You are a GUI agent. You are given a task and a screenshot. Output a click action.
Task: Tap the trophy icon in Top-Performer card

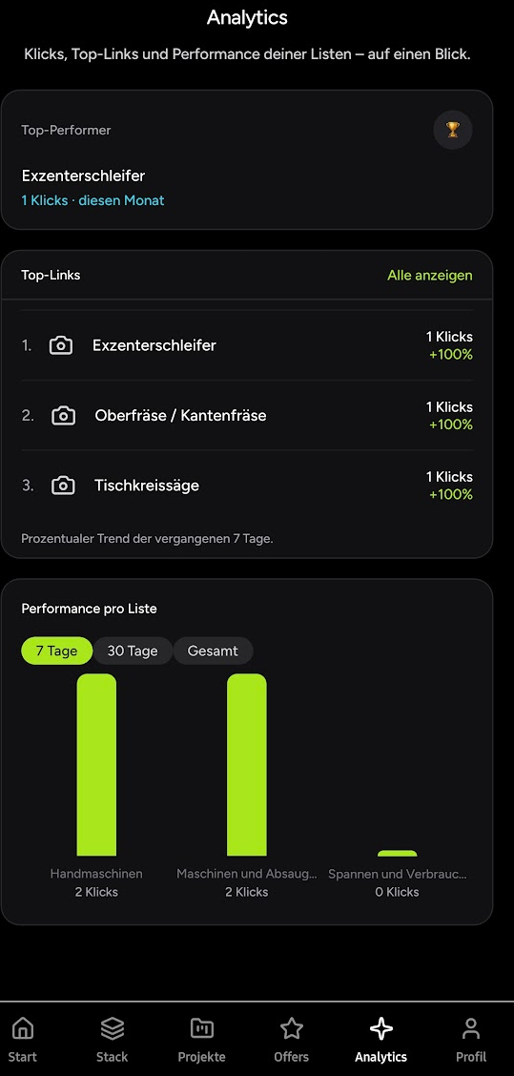pos(453,130)
